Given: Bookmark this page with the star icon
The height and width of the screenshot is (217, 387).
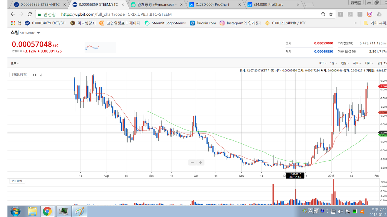Looking at the screenshot, I should click(331, 14).
